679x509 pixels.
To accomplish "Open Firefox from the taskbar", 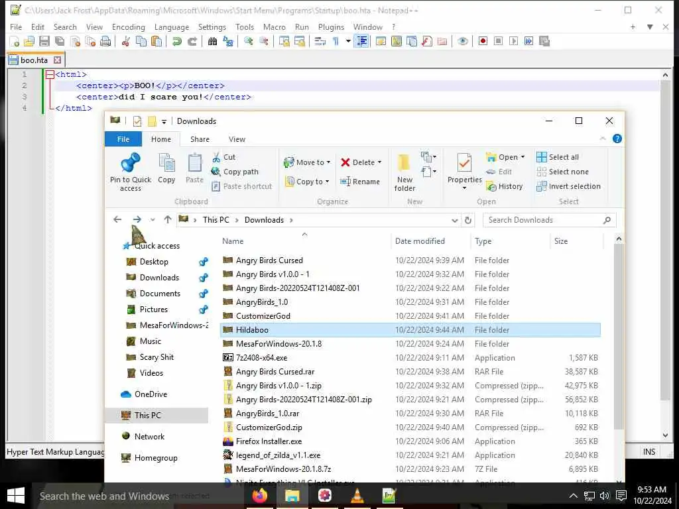I will click(259, 496).
